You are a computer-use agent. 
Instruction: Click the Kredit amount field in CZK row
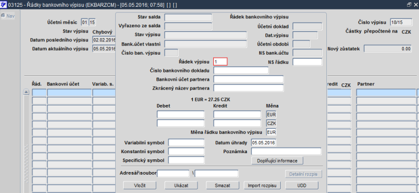click(237, 123)
